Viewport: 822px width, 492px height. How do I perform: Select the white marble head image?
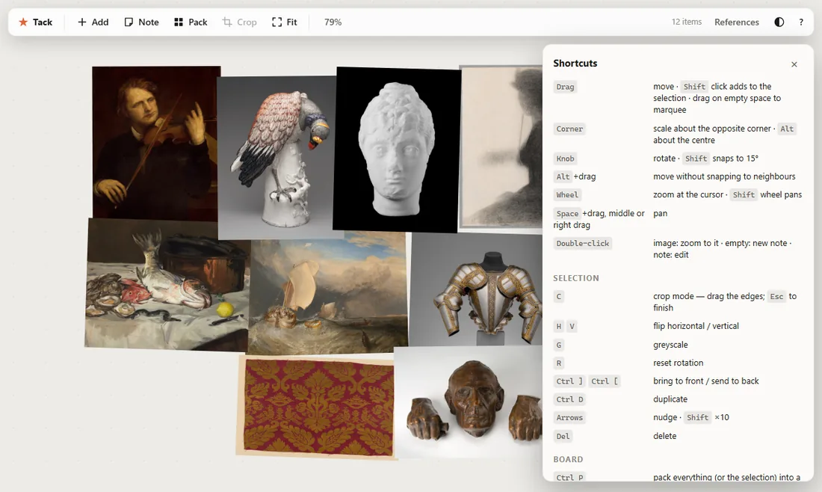(x=397, y=150)
